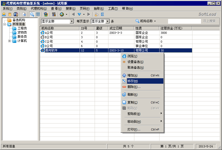Open the 页码(P) menu
The height and width of the screenshot is (150, 222).
pyautogui.click(x=85, y=9)
